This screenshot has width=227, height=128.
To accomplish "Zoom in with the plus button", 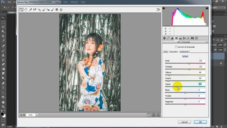I will pyautogui.click(x=24, y=115).
